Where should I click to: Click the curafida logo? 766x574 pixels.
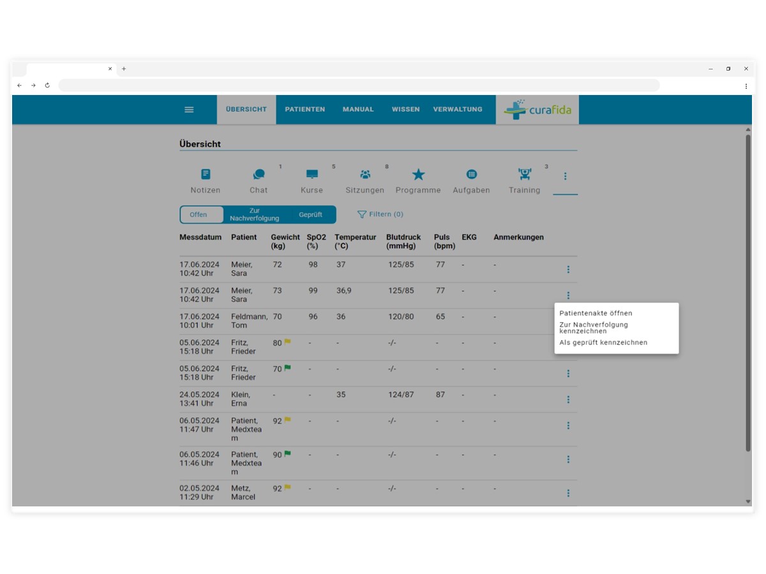click(537, 110)
